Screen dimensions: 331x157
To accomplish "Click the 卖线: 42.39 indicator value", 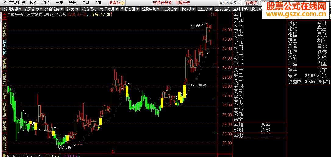I will point(102,15).
